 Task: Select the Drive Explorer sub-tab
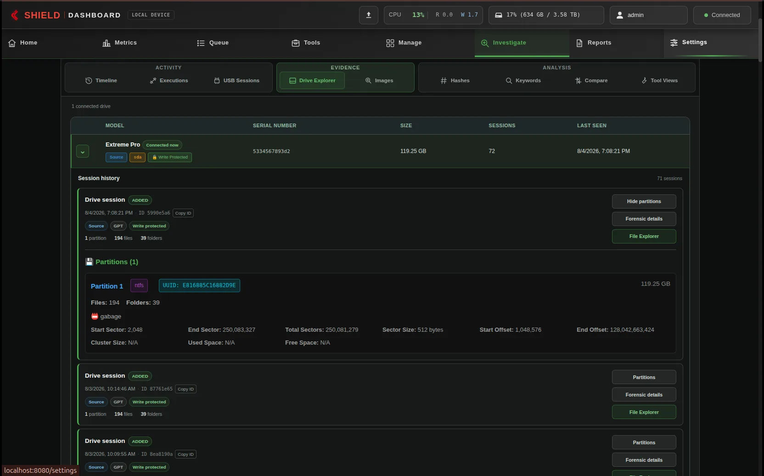click(312, 80)
